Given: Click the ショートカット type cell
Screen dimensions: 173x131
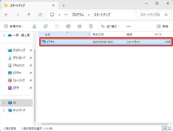Looking at the screenshot, I should [133, 42].
